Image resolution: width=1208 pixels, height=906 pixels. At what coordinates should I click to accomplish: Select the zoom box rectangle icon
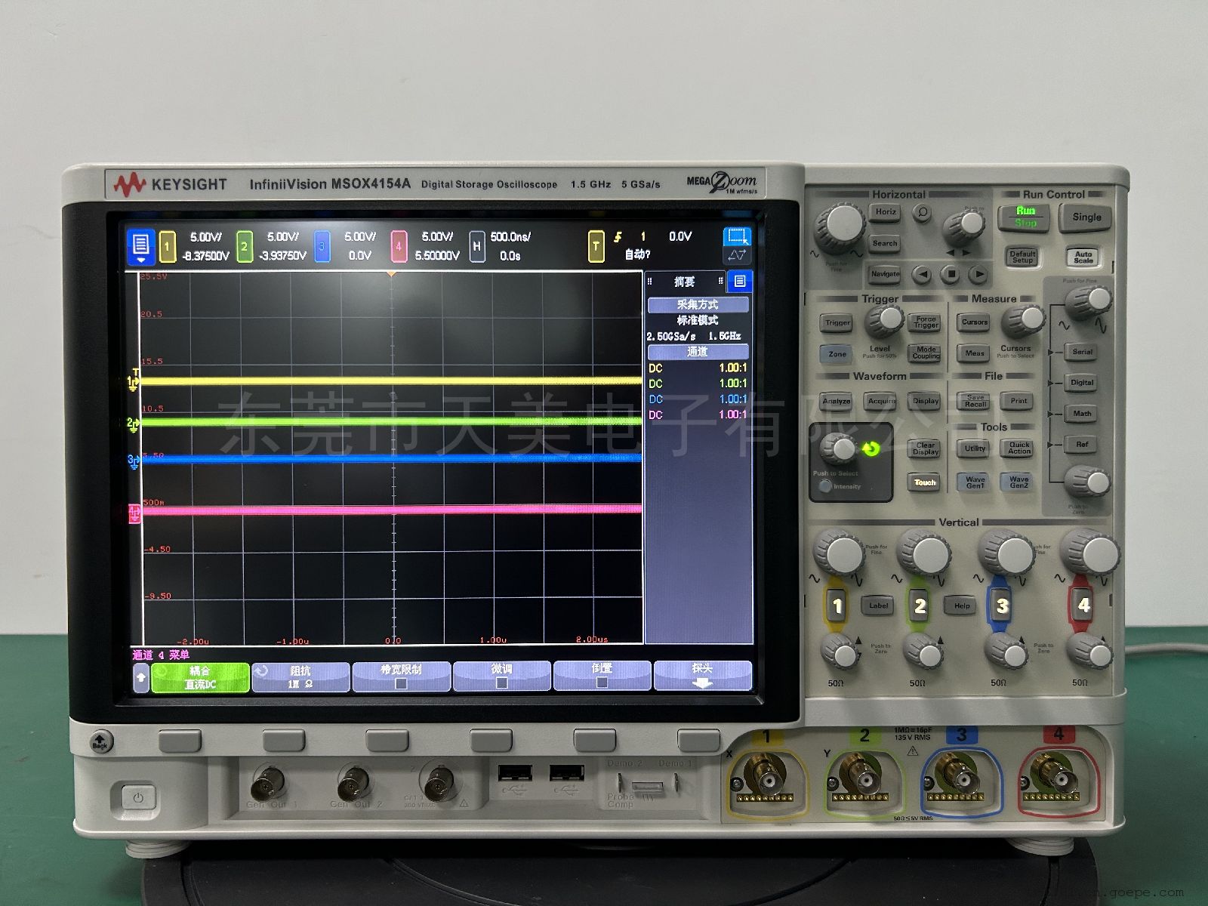[x=736, y=236]
